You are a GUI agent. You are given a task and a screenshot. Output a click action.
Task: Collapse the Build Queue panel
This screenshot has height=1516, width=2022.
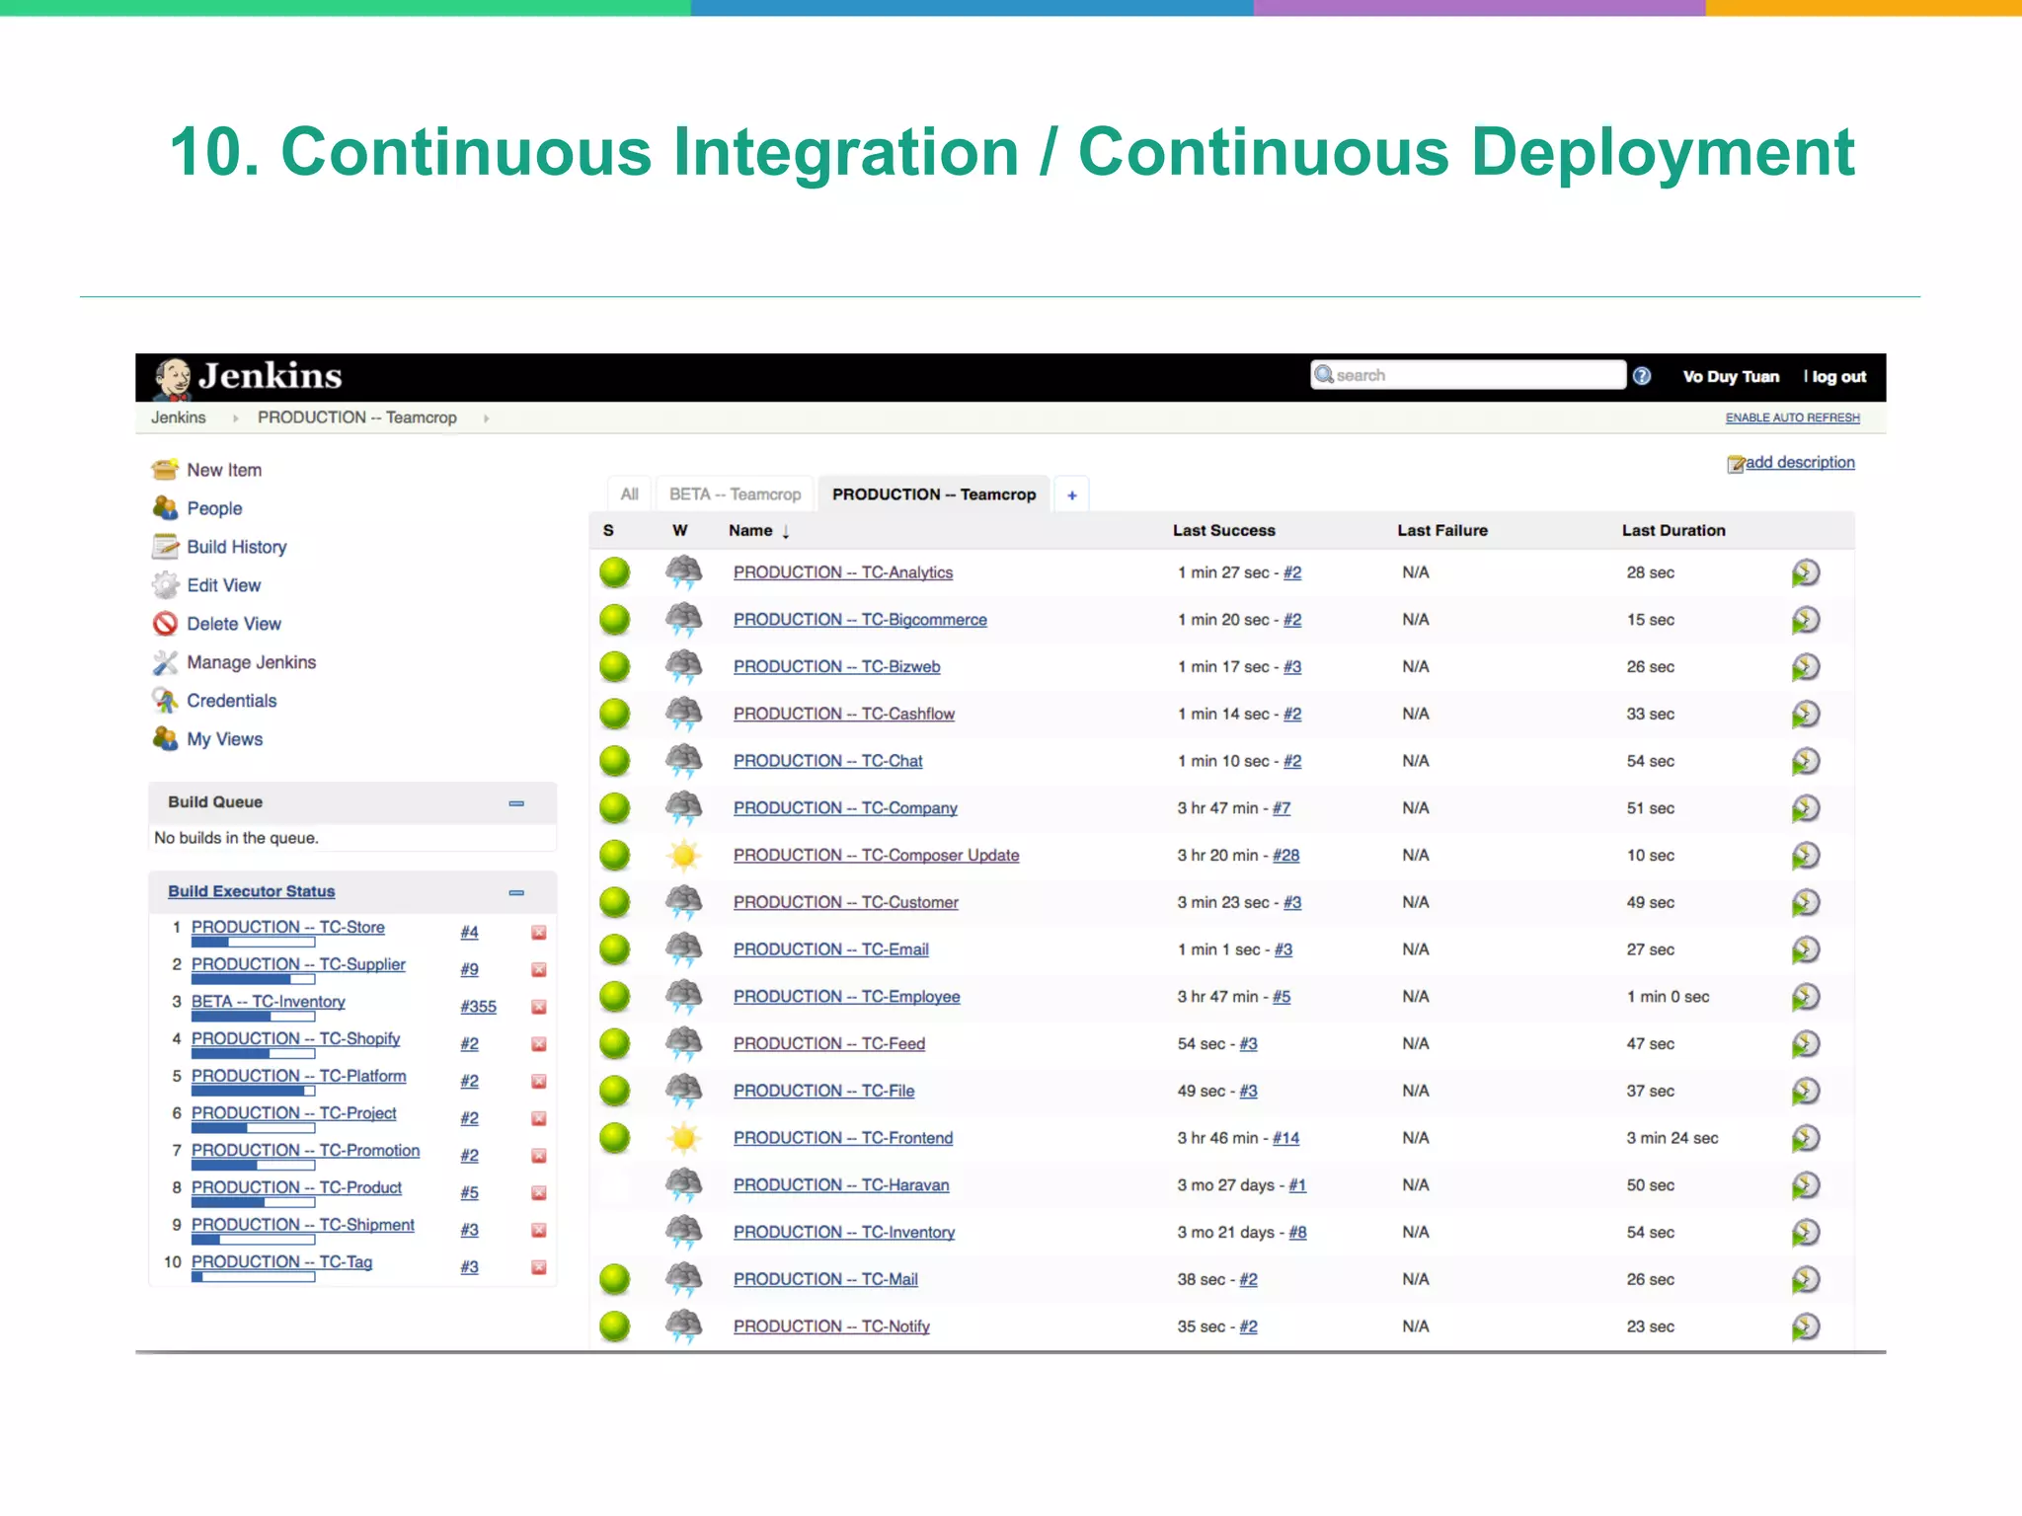[x=516, y=803]
